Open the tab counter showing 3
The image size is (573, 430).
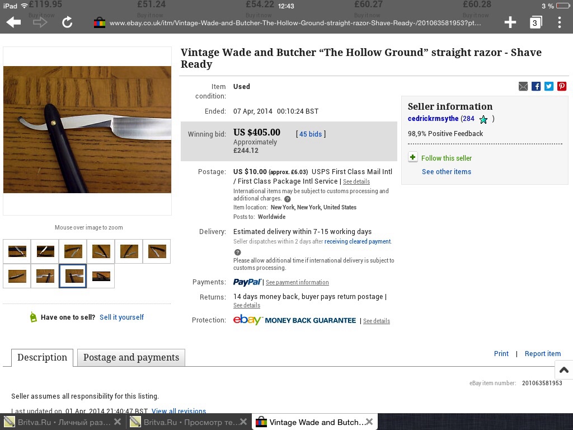(536, 22)
